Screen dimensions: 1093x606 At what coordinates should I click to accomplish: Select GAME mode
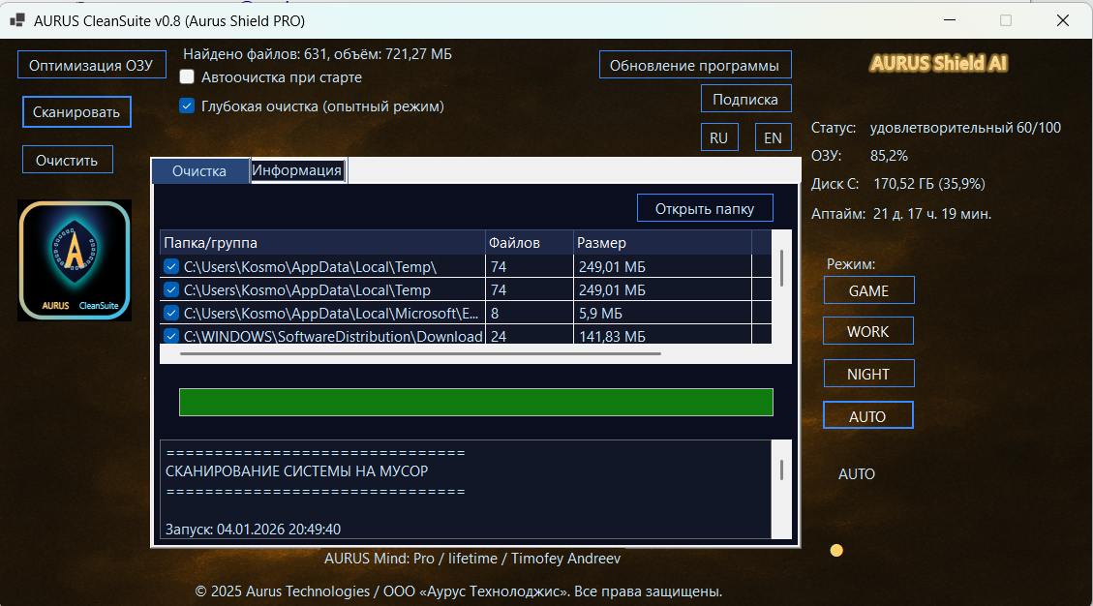click(x=868, y=290)
